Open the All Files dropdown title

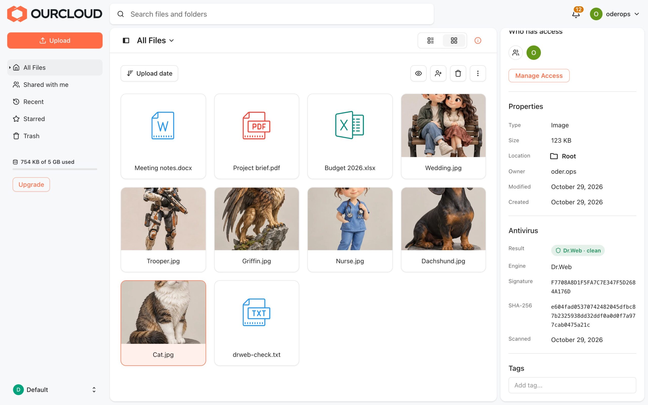point(155,40)
